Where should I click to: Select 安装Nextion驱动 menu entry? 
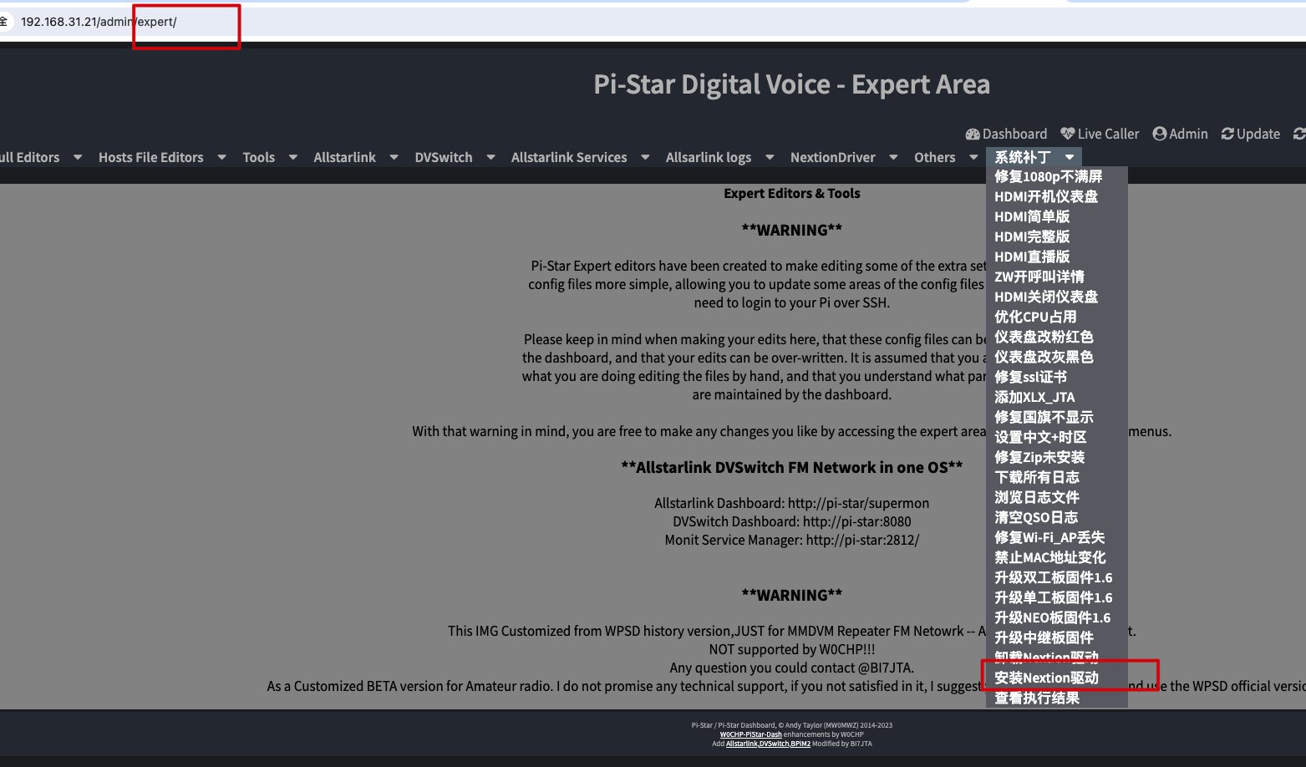tap(1046, 678)
